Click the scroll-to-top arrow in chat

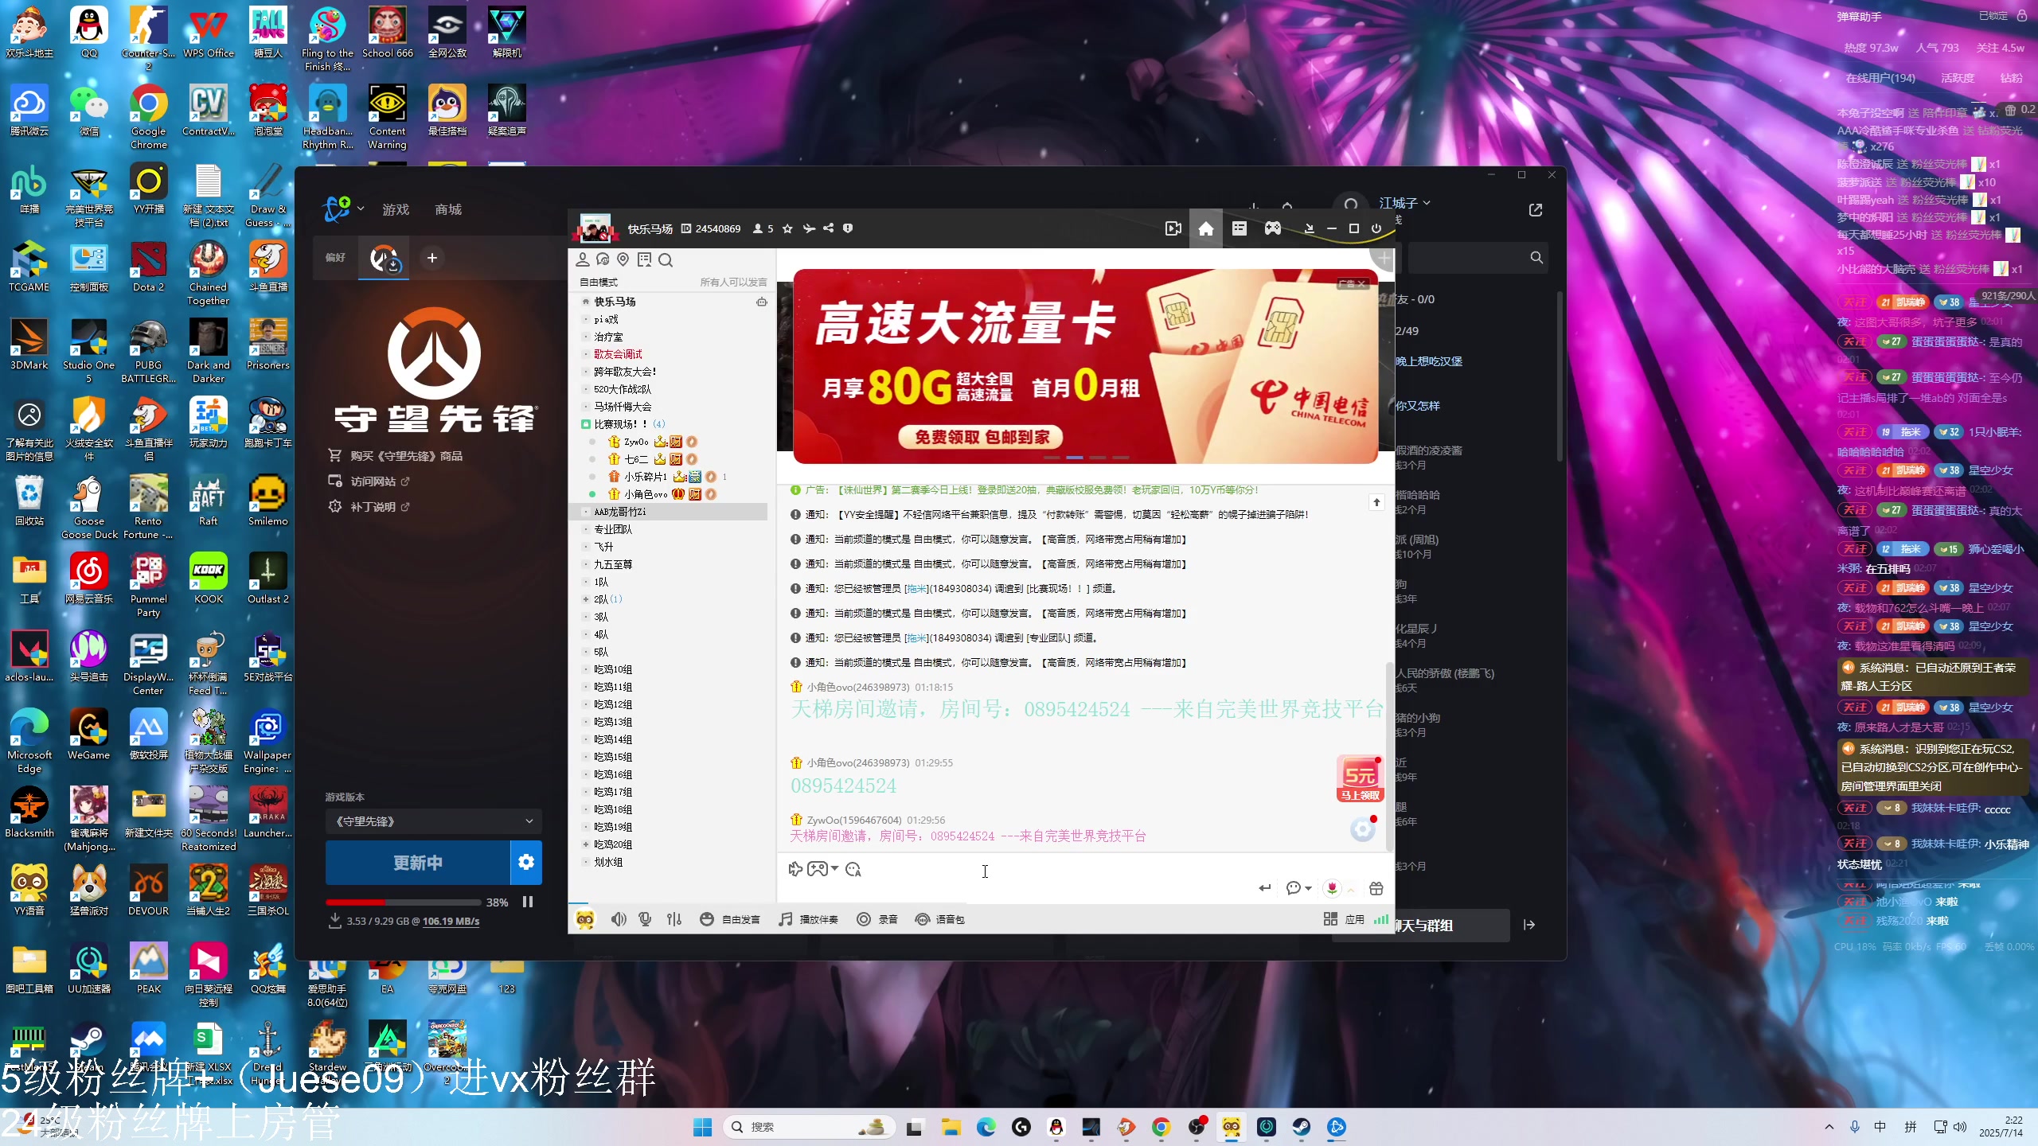(x=1376, y=502)
